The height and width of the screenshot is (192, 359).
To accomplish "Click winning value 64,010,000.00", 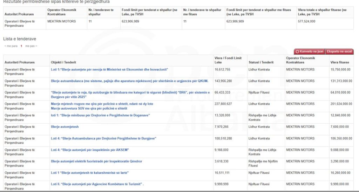I will [x=340, y=92].
